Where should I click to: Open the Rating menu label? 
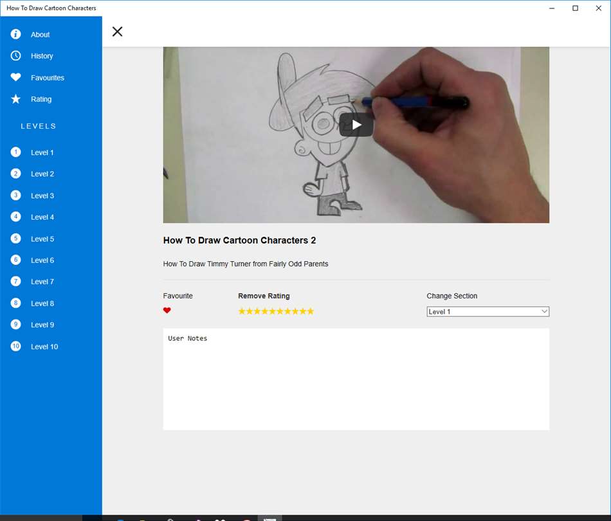click(x=41, y=99)
